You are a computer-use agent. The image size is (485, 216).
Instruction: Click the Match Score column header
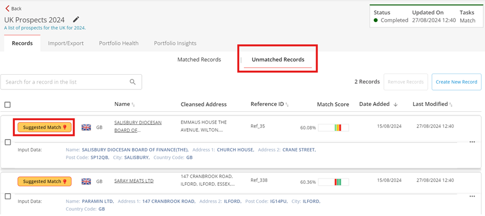pyautogui.click(x=333, y=105)
